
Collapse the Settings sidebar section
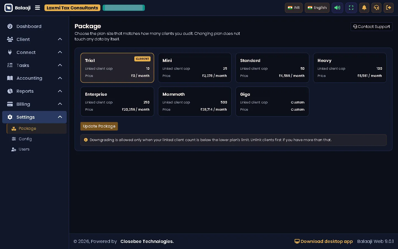tap(35, 117)
